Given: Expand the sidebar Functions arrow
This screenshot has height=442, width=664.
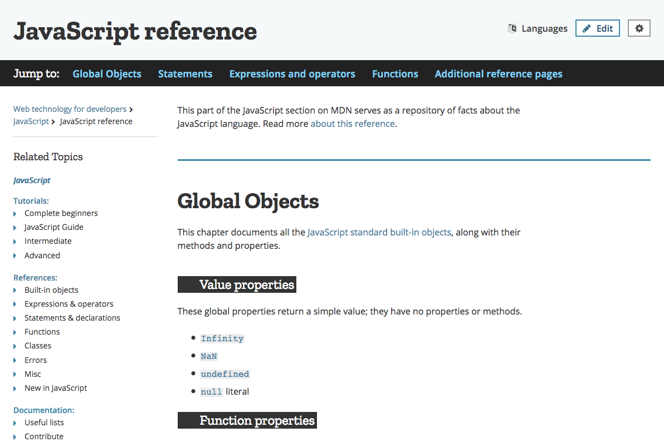Looking at the screenshot, I should pyautogui.click(x=15, y=332).
